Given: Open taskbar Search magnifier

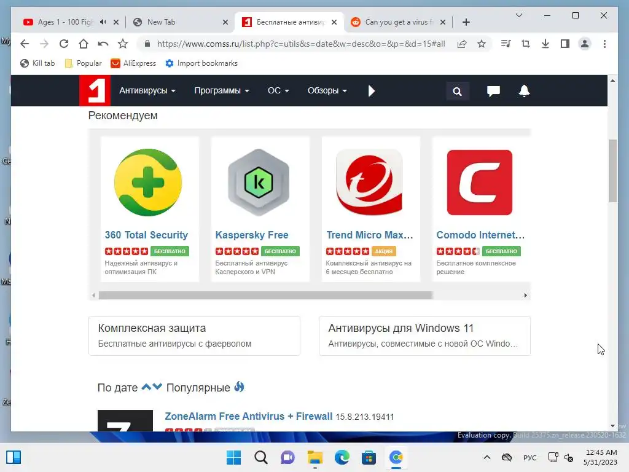Looking at the screenshot, I should tap(260, 457).
